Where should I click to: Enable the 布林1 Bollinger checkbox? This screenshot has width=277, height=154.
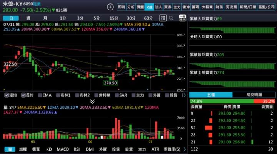pyautogui.click(x=58, y=95)
